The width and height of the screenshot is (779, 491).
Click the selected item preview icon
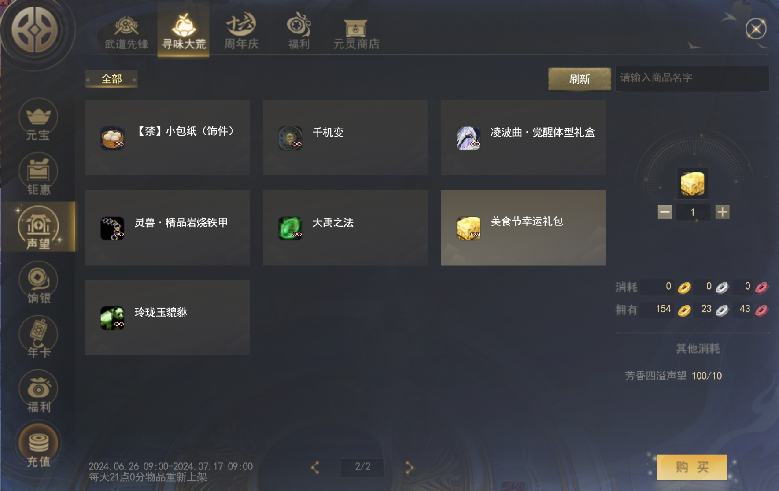point(692,184)
